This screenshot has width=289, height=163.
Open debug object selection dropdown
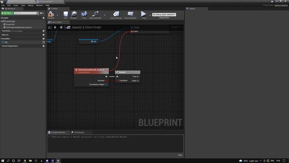[164, 14]
